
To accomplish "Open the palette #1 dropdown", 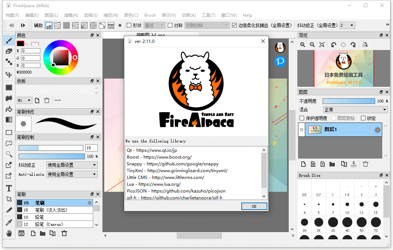I will pos(24,100).
